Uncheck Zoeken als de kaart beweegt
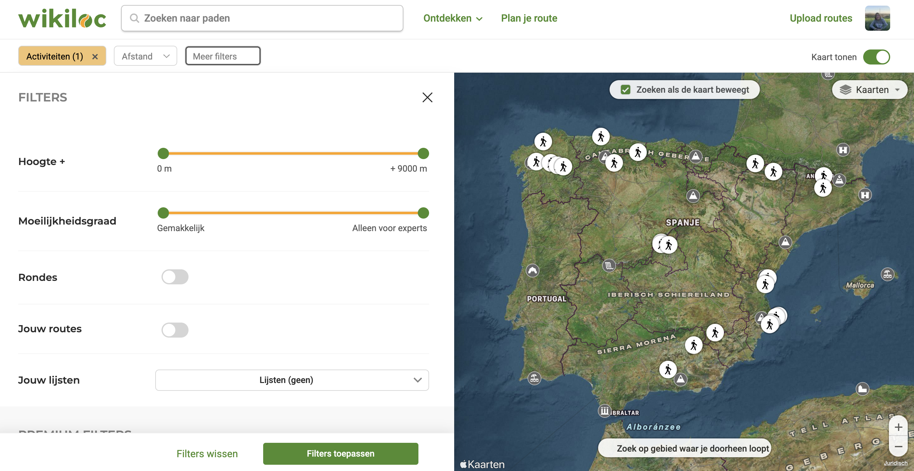The width and height of the screenshot is (914, 471). coord(625,90)
